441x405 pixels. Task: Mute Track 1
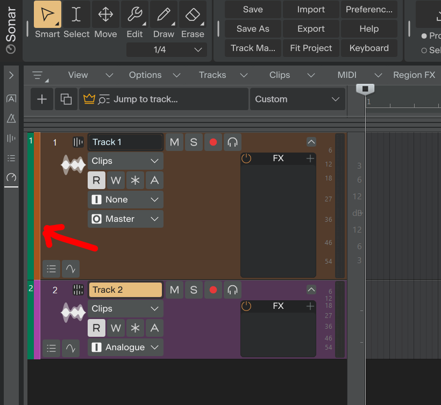click(x=174, y=142)
